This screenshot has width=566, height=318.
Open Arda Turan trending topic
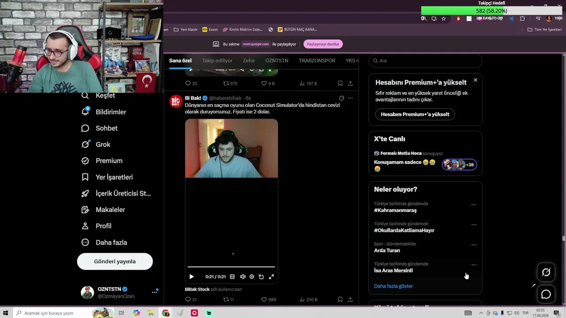coord(387,250)
